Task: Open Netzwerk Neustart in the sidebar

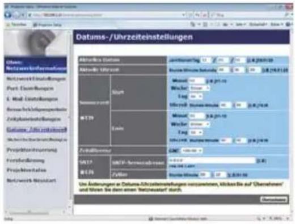Action: click(31, 180)
